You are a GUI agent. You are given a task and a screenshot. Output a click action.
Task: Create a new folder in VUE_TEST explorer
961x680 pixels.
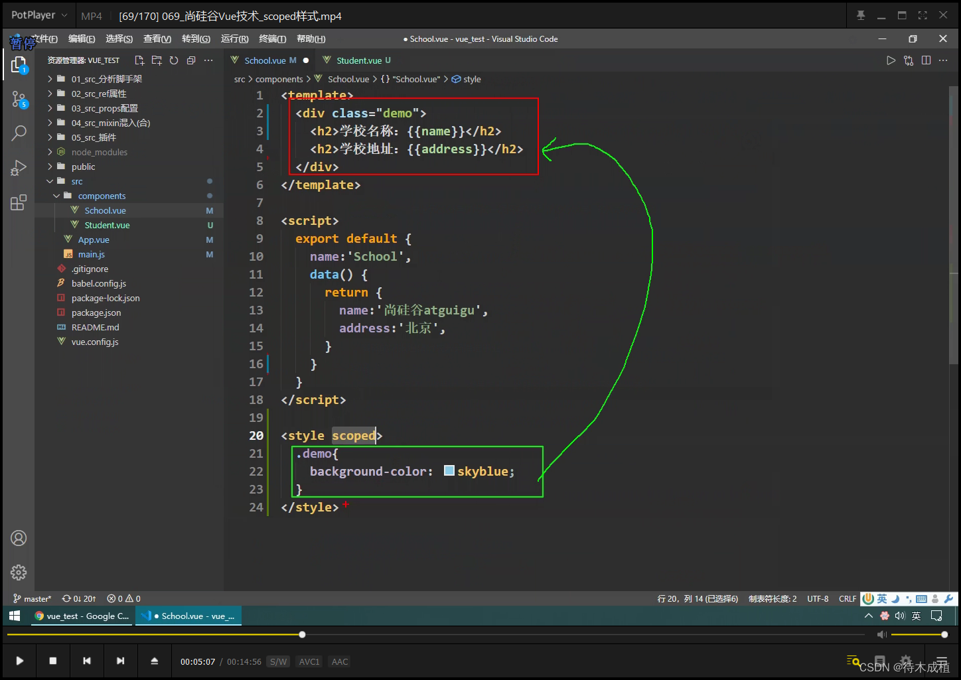point(157,60)
